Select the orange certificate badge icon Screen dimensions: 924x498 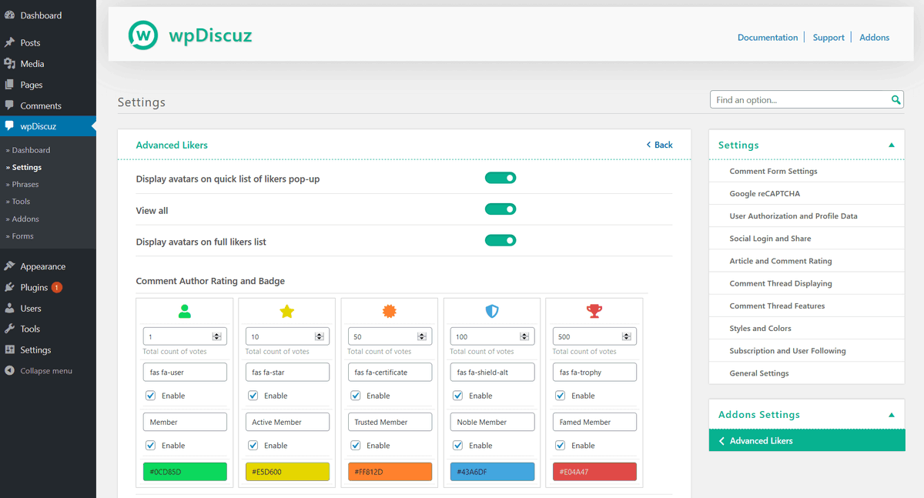390,312
